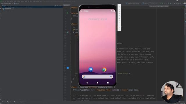Select Scratches and Consoles in project tree
The width and height of the screenshot is (186, 104).
[8, 10]
